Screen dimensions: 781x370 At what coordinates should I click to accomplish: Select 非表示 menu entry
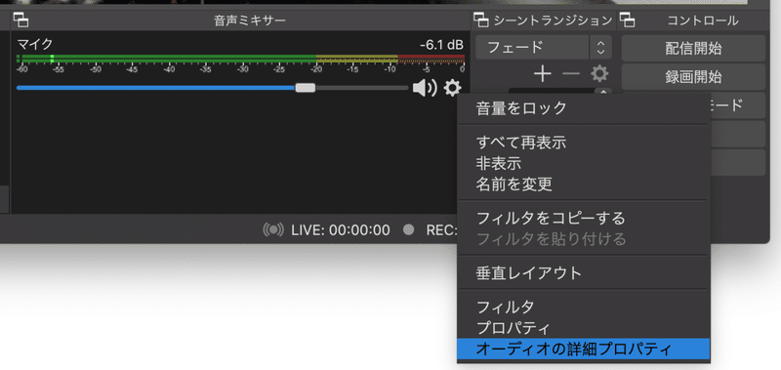click(583, 163)
